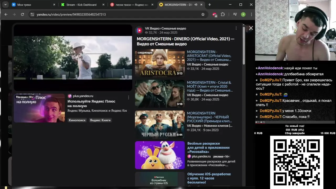336x189 pixels.
Task: Switch to Stream - Kick Dashboard tab
Action: (x=83, y=5)
